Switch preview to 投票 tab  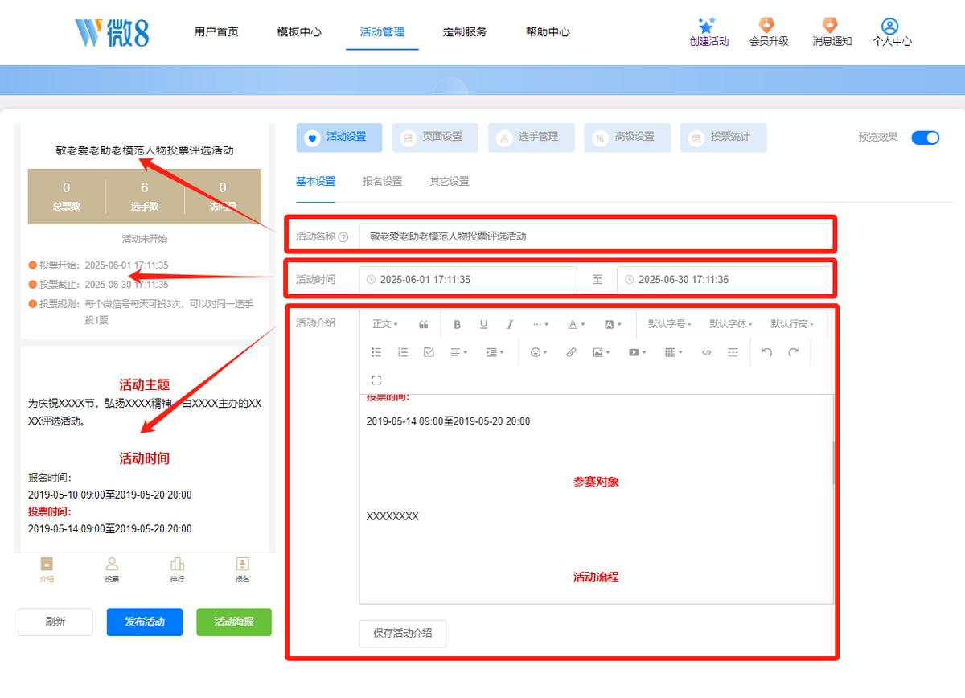coord(112,569)
